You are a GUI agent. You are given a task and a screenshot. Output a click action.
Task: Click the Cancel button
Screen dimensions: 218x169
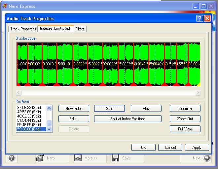pyautogui.click(x=170, y=147)
